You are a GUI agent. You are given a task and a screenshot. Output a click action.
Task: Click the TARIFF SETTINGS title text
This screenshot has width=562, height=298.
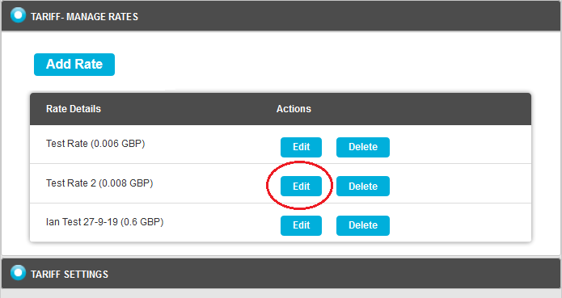tap(70, 275)
